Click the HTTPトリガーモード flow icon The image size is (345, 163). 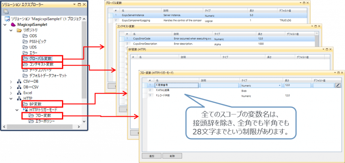click(x=25, y=110)
